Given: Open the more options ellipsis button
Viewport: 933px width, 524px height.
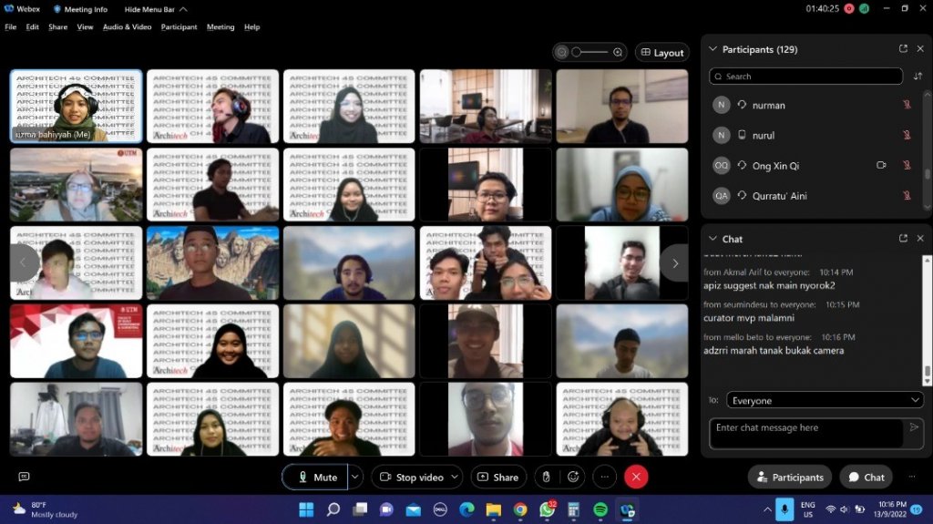Looking at the screenshot, I should (x=604, y=477).
